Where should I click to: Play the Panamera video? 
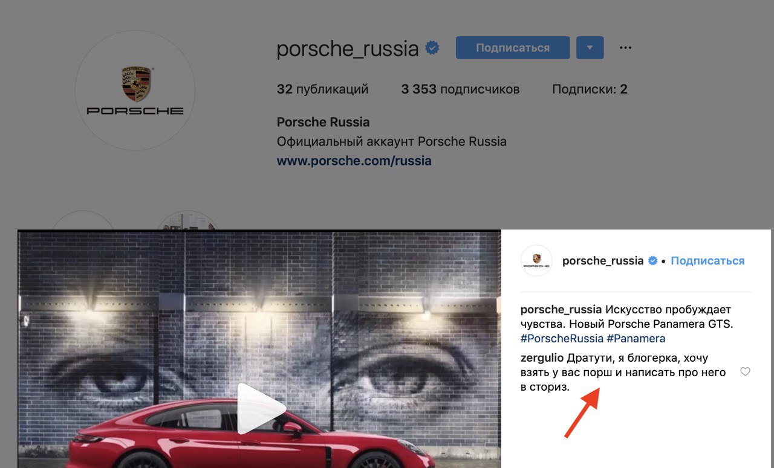[261, 408]
